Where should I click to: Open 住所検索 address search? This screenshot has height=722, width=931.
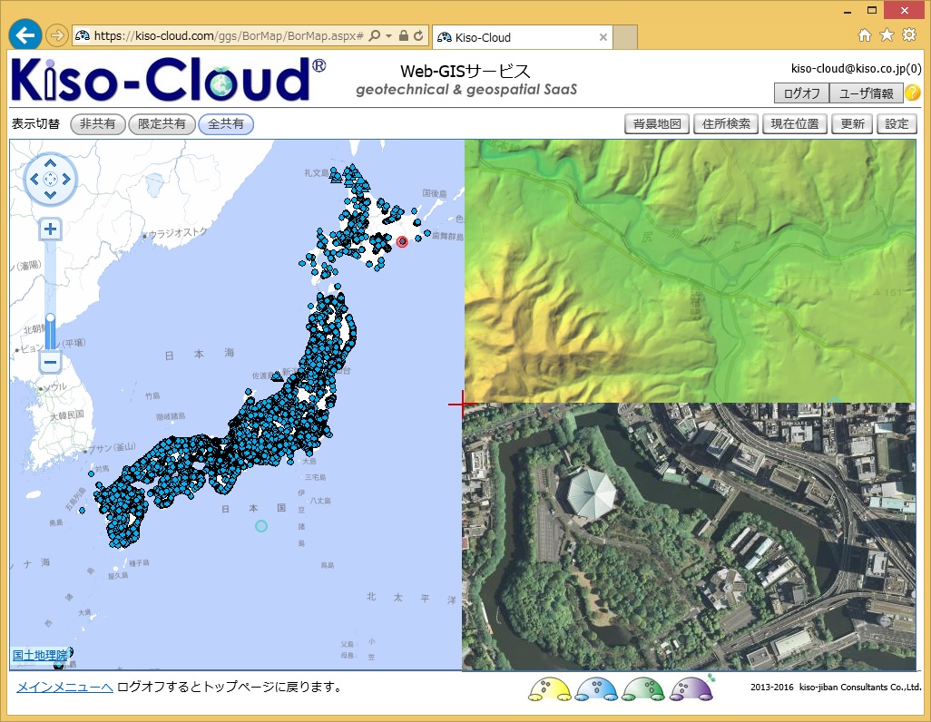pos(726,124)
